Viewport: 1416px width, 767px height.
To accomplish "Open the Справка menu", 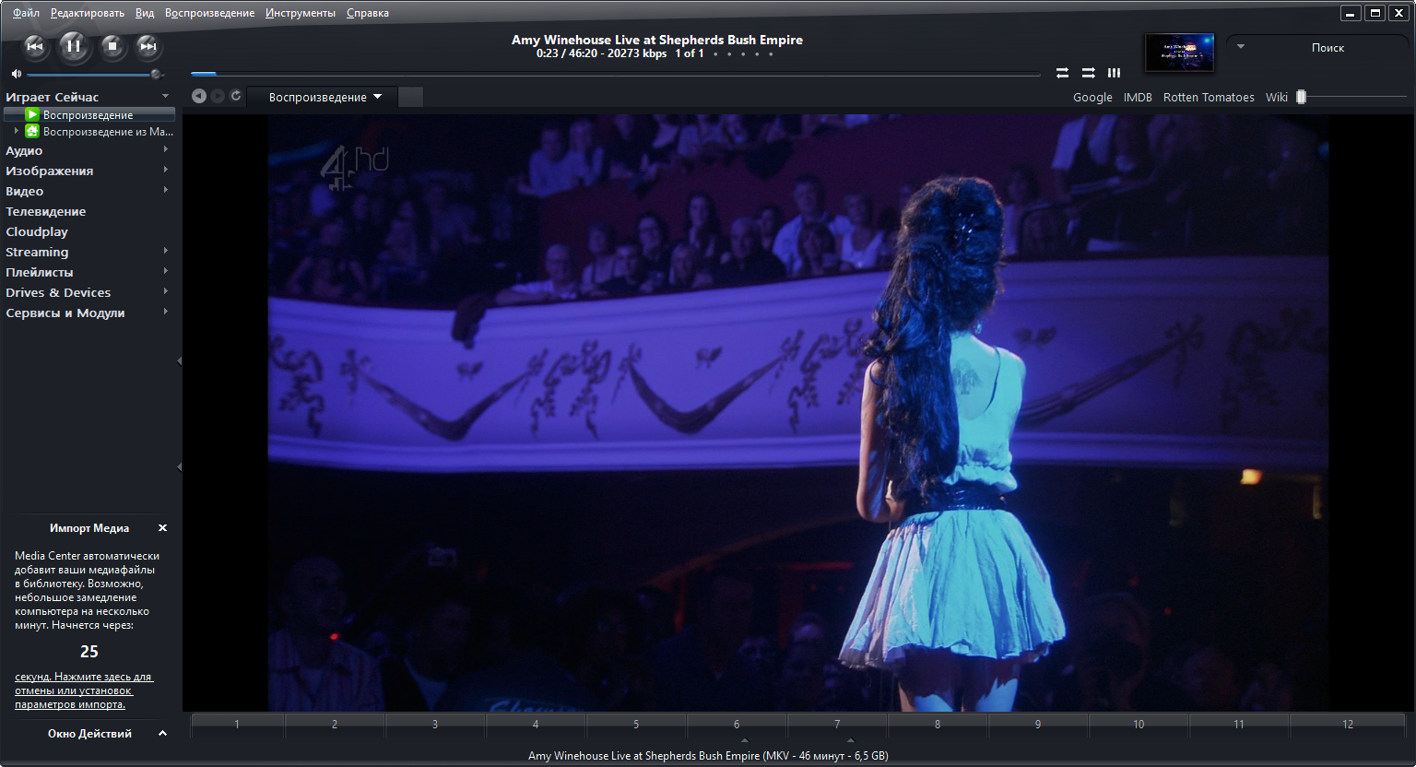I will point(368,13).
